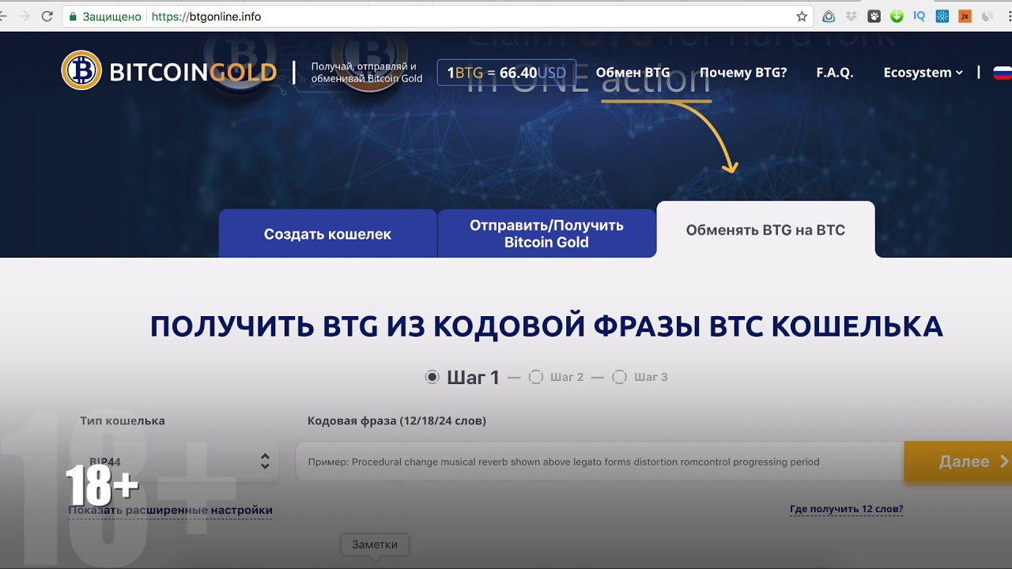The width and height of the screenshot is (1012, 569).
Task: Click the ПОЛУЧИТЬ BTG ИЗ КОДОВОЙ ФРАЗЫ heading
Action: (546, 326)
